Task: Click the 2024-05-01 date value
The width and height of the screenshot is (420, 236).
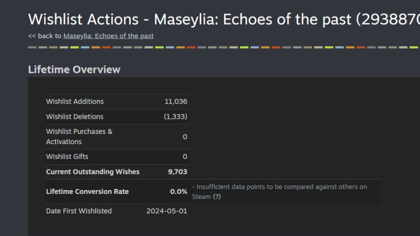Action: click(x=167, y=211)
